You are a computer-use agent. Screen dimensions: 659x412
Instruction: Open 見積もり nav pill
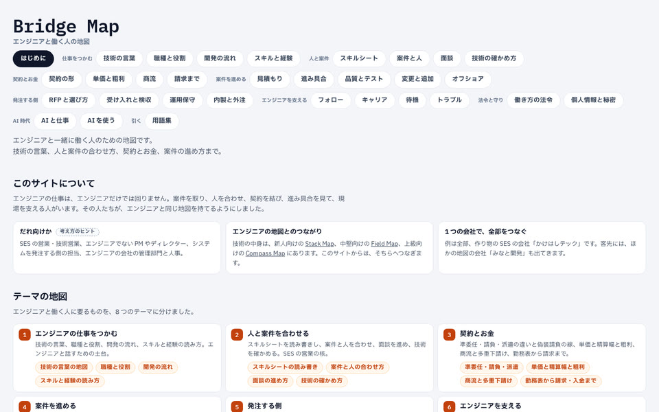coord(270,79)
